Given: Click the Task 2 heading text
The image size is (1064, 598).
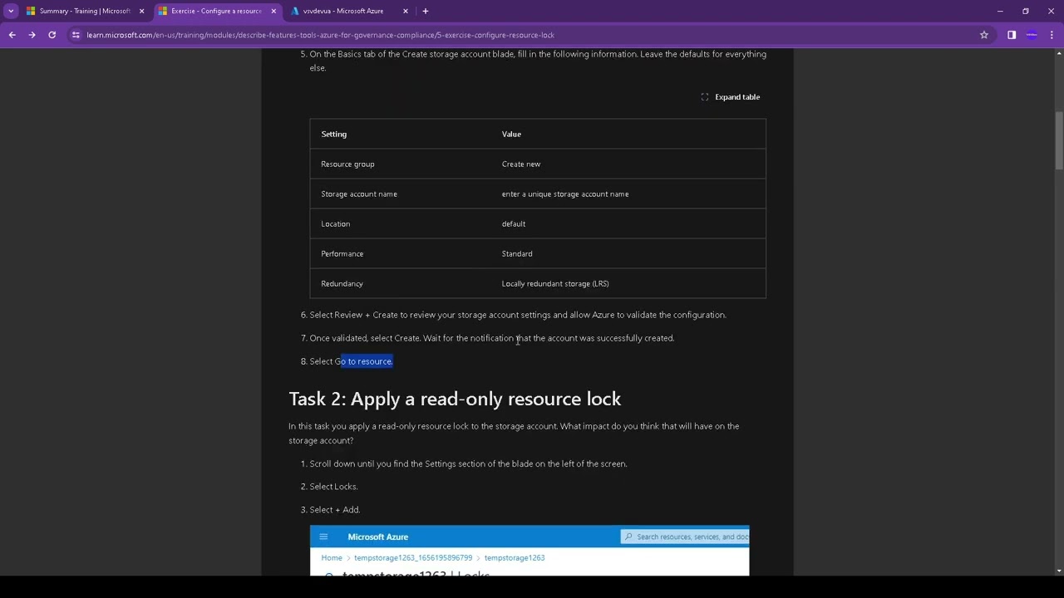Looking at the screenshot, I should (x=455, y=399).
